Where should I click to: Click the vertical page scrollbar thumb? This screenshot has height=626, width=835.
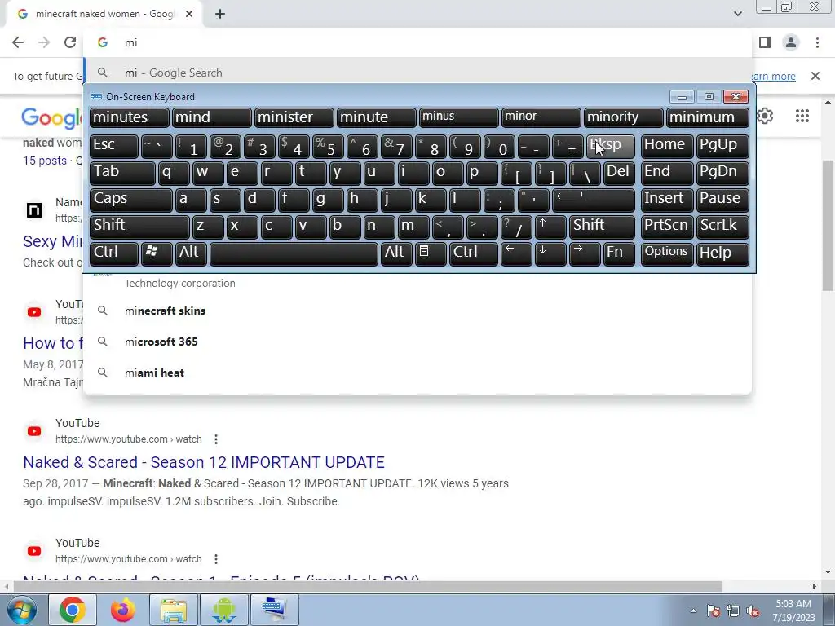828,225
